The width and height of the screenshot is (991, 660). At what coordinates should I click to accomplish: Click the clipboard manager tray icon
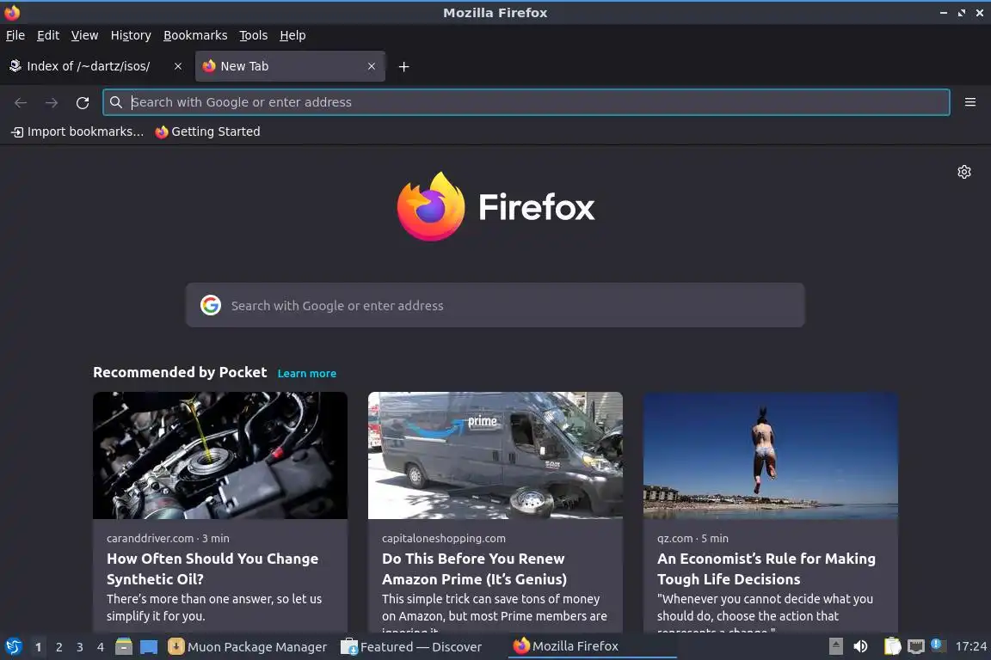click(x=892, y=646)
